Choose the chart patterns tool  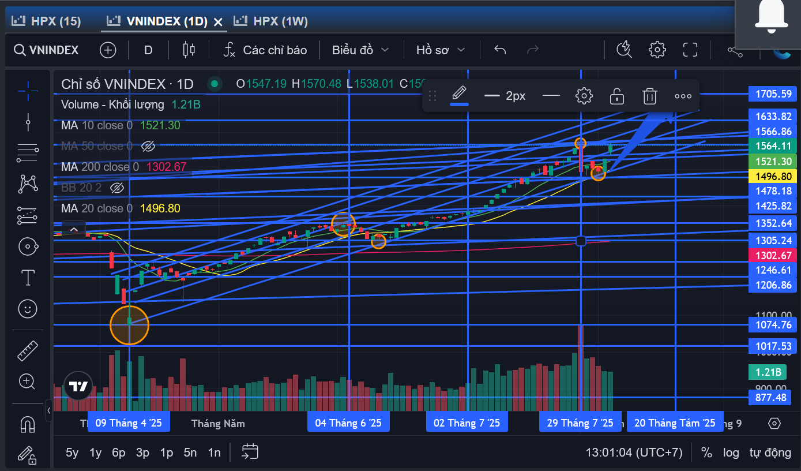click(x=28, y=184)
